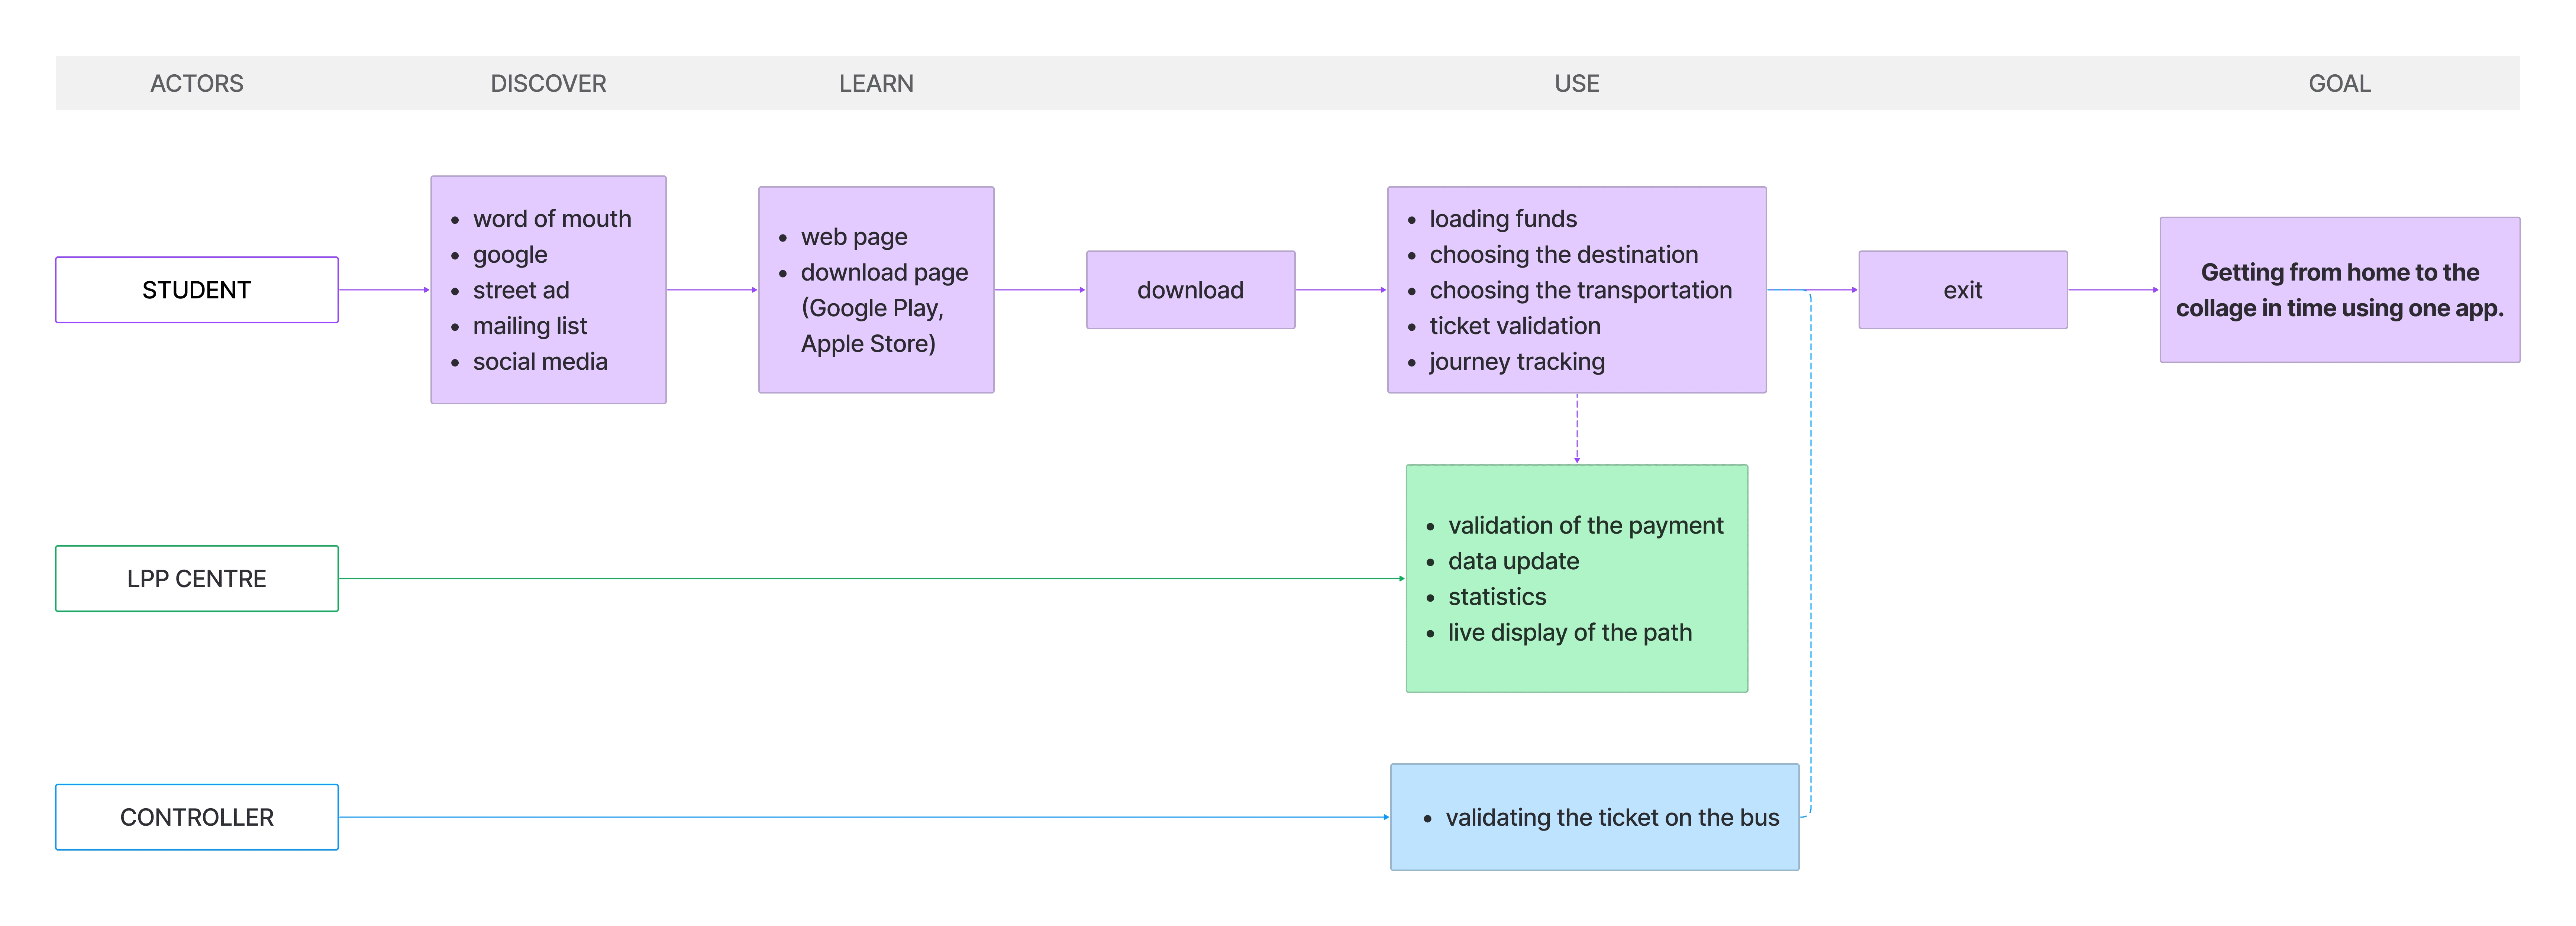Select the 'loading funds' bullet
Image resolution: width=2576 pixels, height=926 pixels.
(1503, 219)
